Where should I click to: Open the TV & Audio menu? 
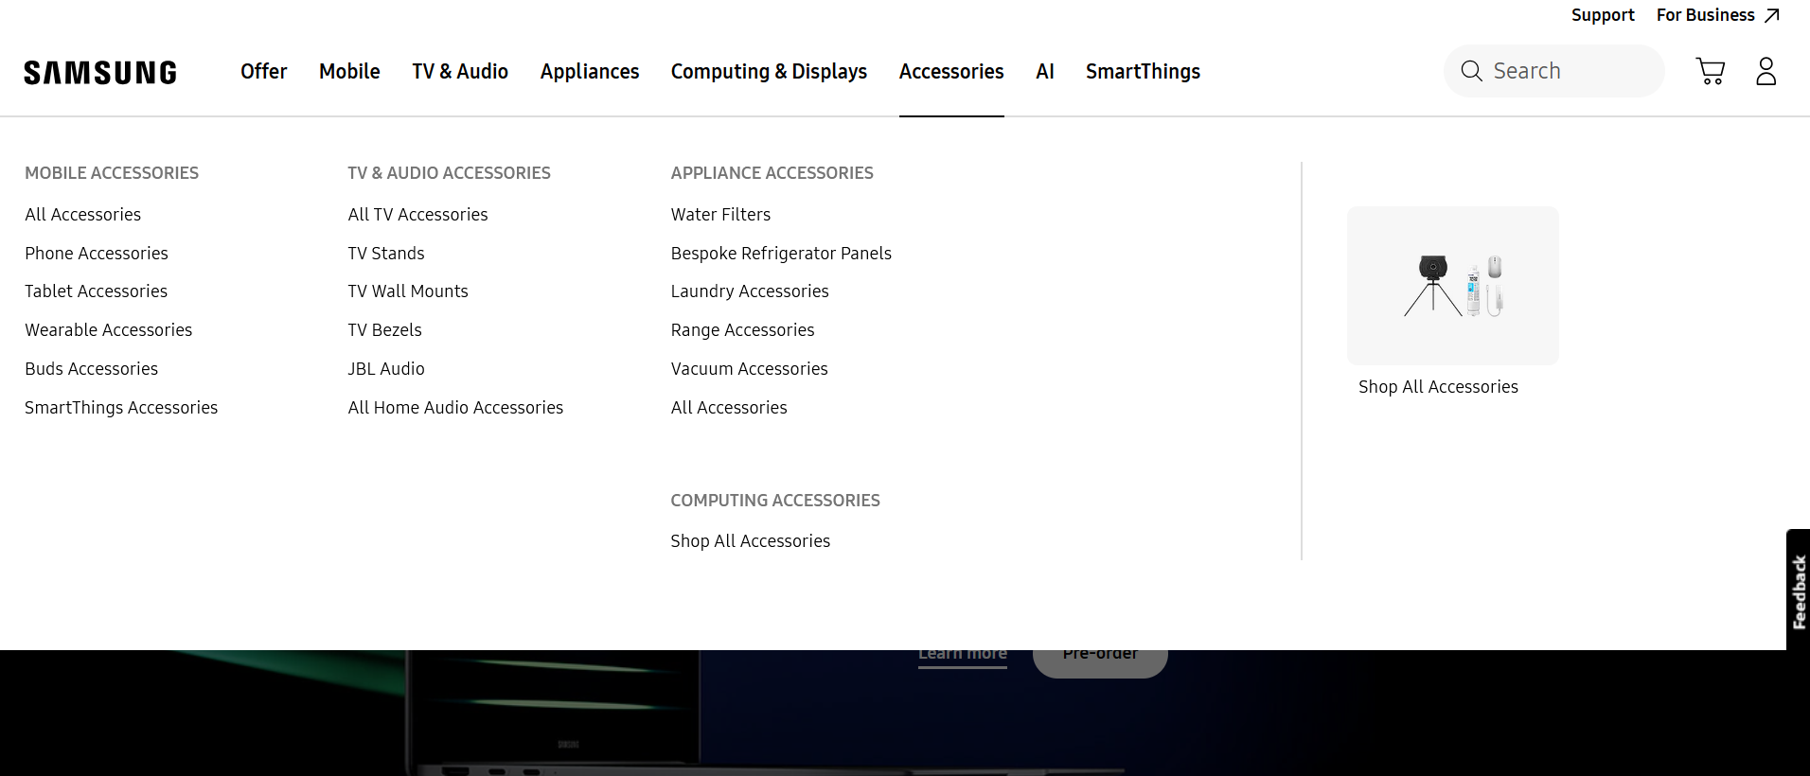pos(460,72)
